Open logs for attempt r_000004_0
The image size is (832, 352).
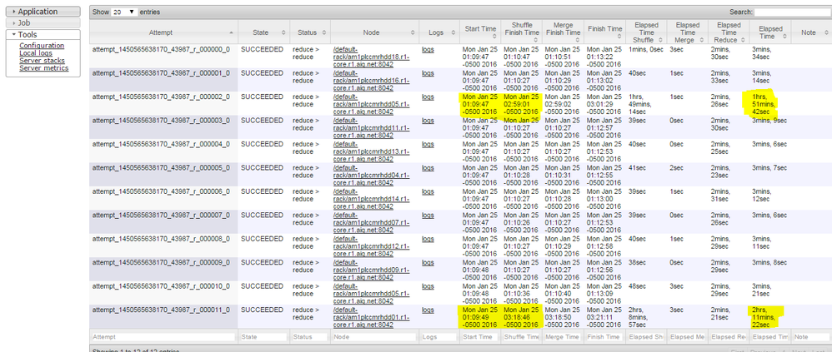click(428, 144)
